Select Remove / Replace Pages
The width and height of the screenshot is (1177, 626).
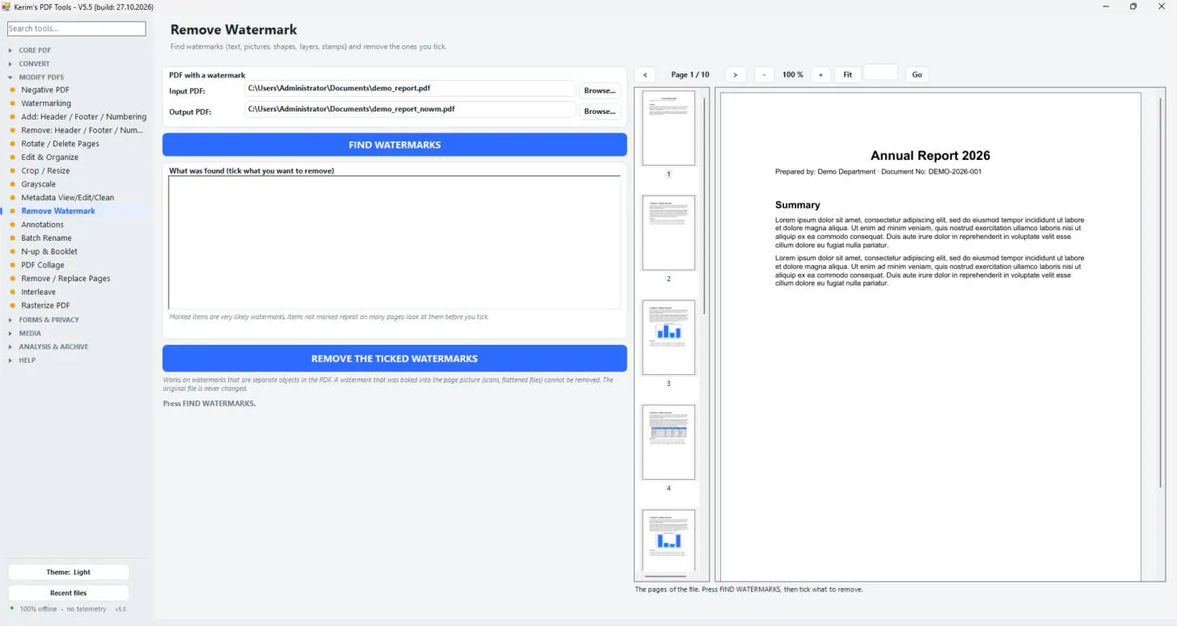(x=65, y=279)
